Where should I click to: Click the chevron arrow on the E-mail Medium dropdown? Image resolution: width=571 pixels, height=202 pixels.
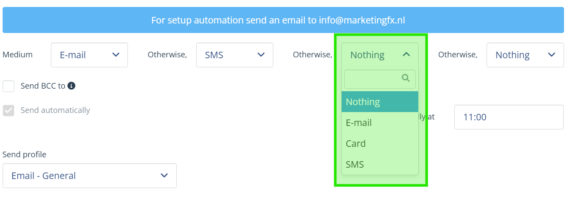pos(116,55)
